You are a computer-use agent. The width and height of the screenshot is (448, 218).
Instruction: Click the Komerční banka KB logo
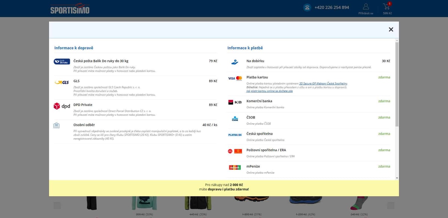[x=235, y=102]
